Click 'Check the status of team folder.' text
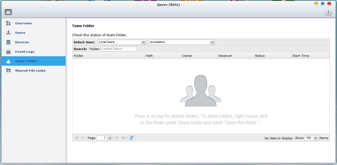Viewport: 337px width, 165px height. coord(99,35)
